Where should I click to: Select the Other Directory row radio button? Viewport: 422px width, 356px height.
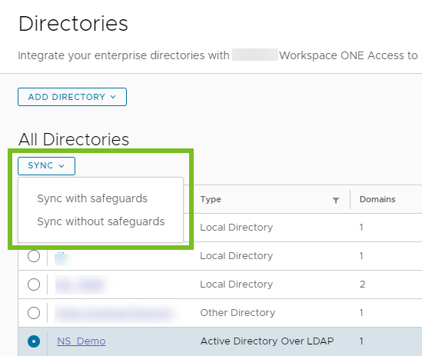pyautogui.click(x=34, y=313)
